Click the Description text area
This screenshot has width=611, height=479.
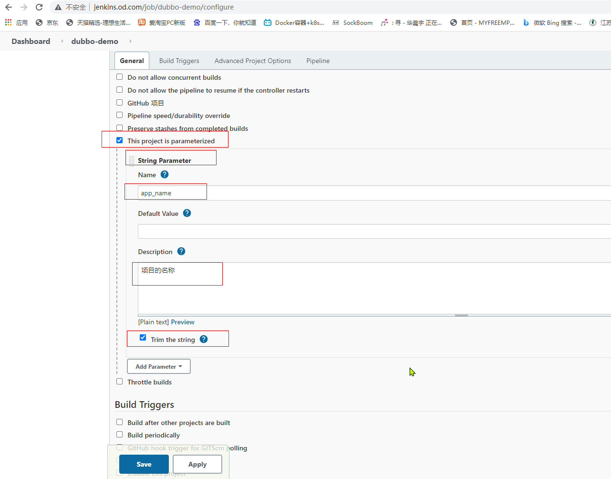(374, 288)
